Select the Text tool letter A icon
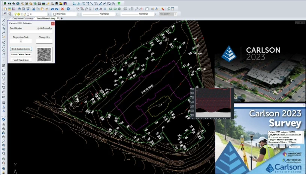Image resolution: width=306 pixels, height=175 pixels. [x=4, y=111]
